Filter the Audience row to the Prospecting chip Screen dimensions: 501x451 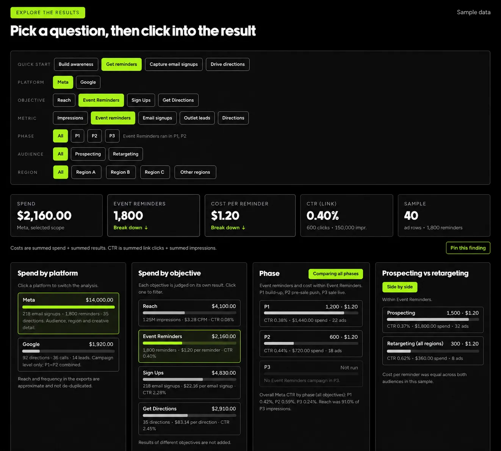pos(88,154)
